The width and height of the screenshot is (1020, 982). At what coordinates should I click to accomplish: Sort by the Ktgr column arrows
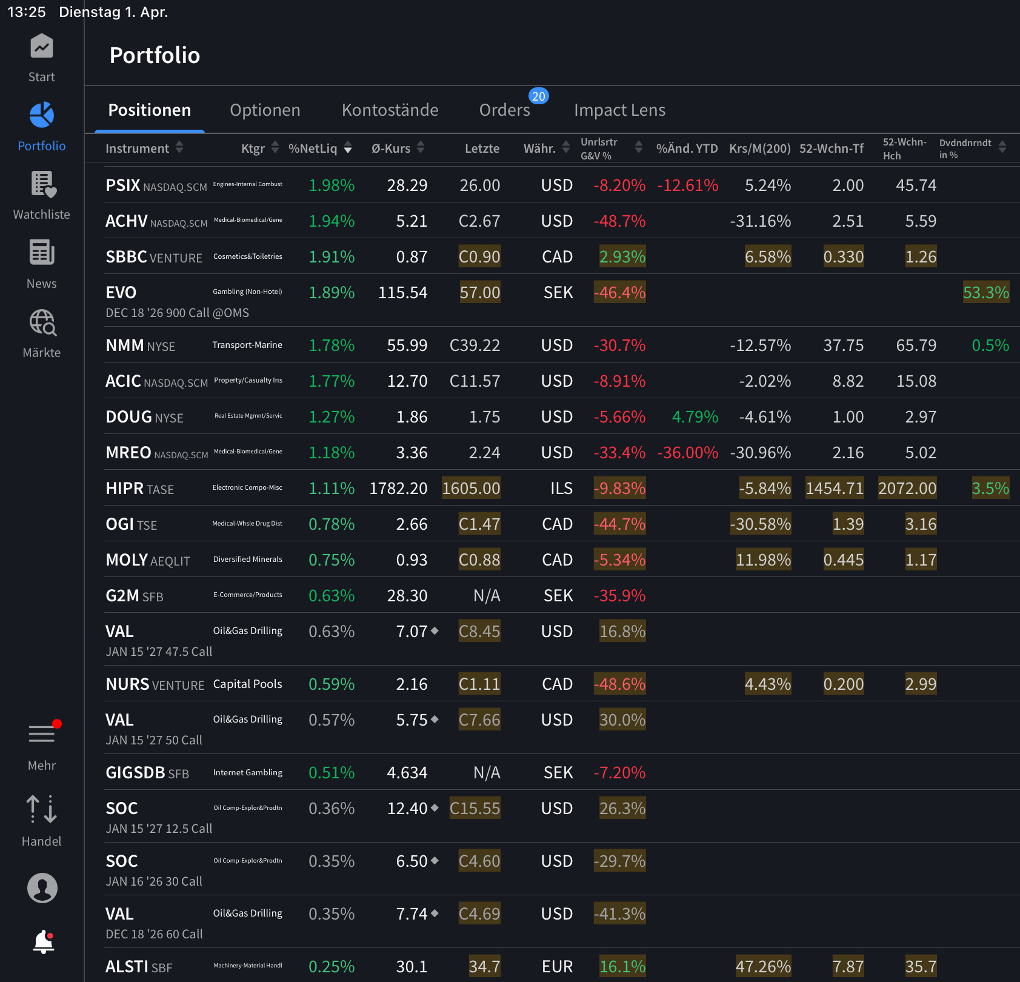275,147
